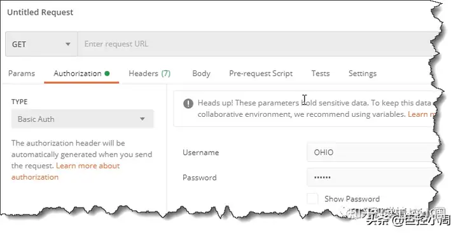This screenshot has height=233, width=458.
Task: Open the Headers (7) tab
Action: [x=149, y=74]
